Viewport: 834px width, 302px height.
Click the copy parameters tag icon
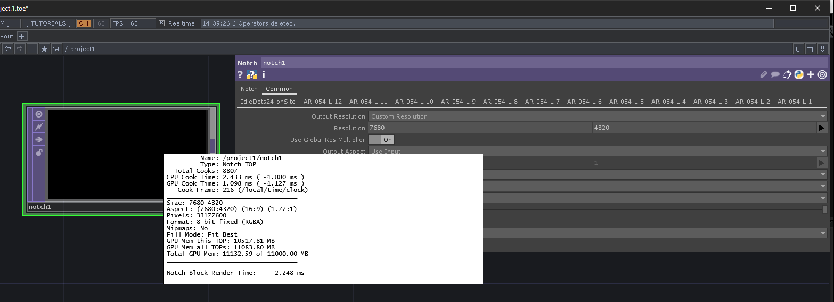click(x=787, y=75)
